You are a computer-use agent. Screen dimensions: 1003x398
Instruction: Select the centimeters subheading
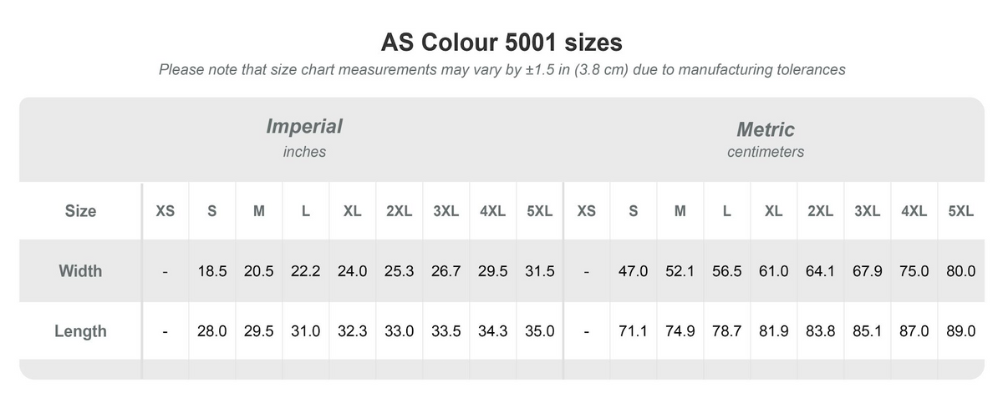tap(766, 152)
